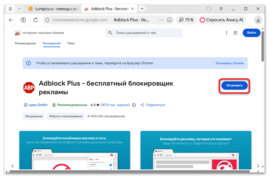Maximize the browser window
Viewport: 269px width, 177px height.
tap(246, 9)
